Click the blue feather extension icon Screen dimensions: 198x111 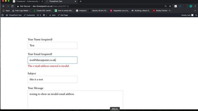180,6
